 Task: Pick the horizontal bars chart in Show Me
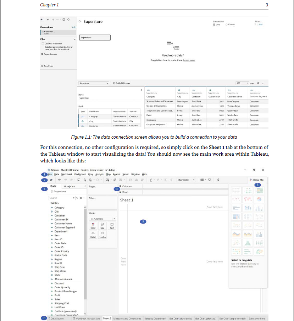tap(236, 208)
